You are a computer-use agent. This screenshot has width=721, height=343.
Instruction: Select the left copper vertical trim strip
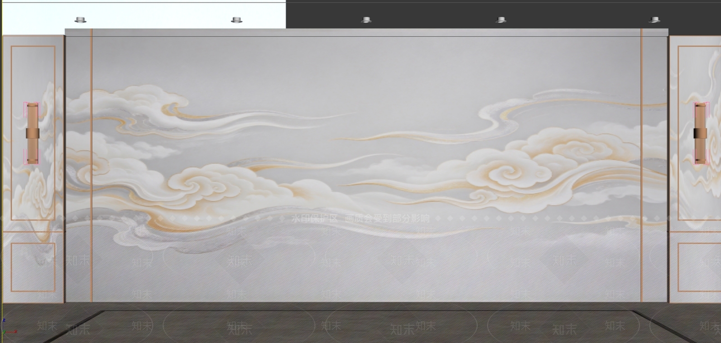pos(92,165)
